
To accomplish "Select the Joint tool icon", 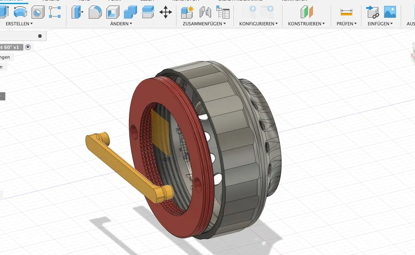I will (205, 12).
